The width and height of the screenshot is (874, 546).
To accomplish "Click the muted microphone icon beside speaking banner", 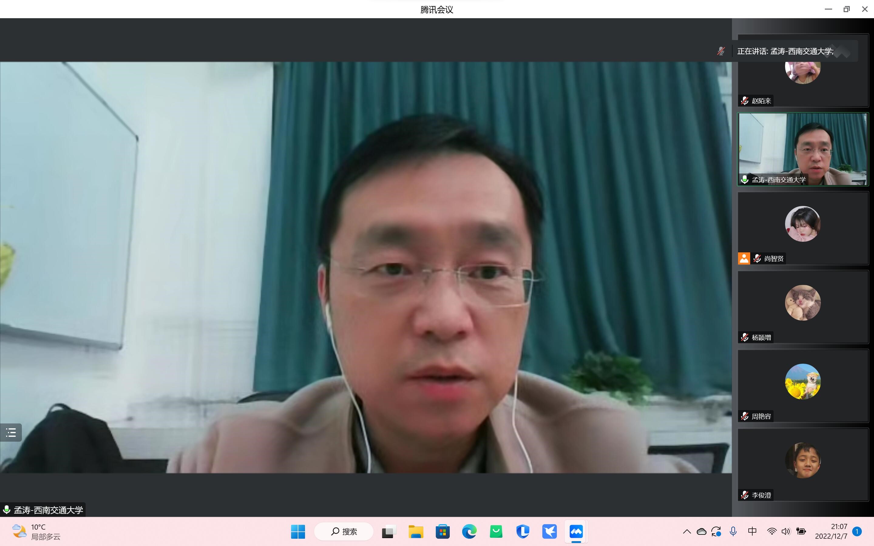I will (721, 51).
